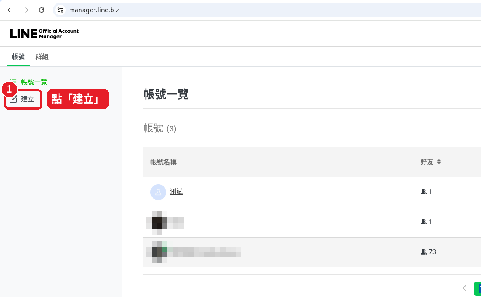Click the pencil icon beside 建立
The height and width of the screenshot is (297, 481).
tap(13, 99)
